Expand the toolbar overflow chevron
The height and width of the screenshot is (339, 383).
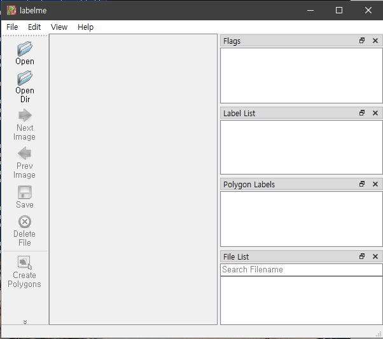[x=25, y=322]
